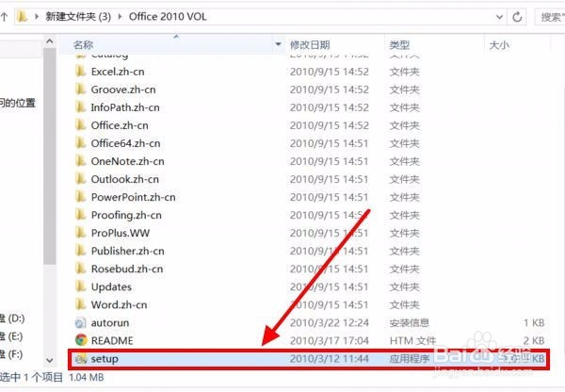565x392 pixels.
Task: Select the Proofing.zh-cn folder name
Action: click(x=126, y=215)
